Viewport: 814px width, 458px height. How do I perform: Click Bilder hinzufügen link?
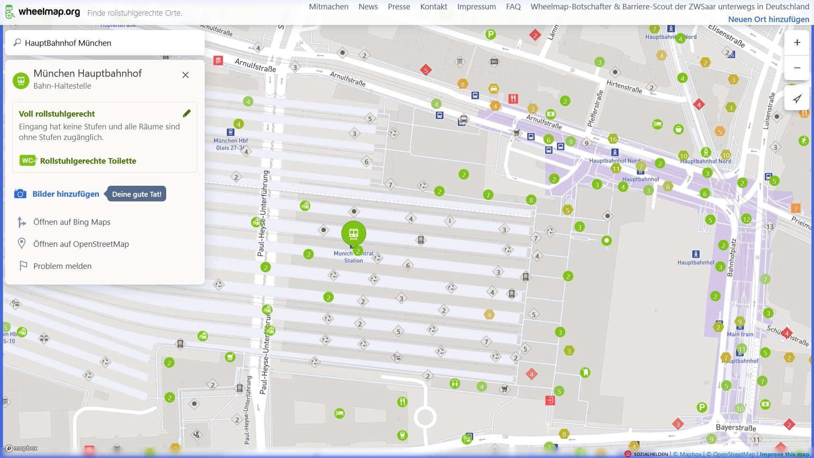[x=66, y=194]
